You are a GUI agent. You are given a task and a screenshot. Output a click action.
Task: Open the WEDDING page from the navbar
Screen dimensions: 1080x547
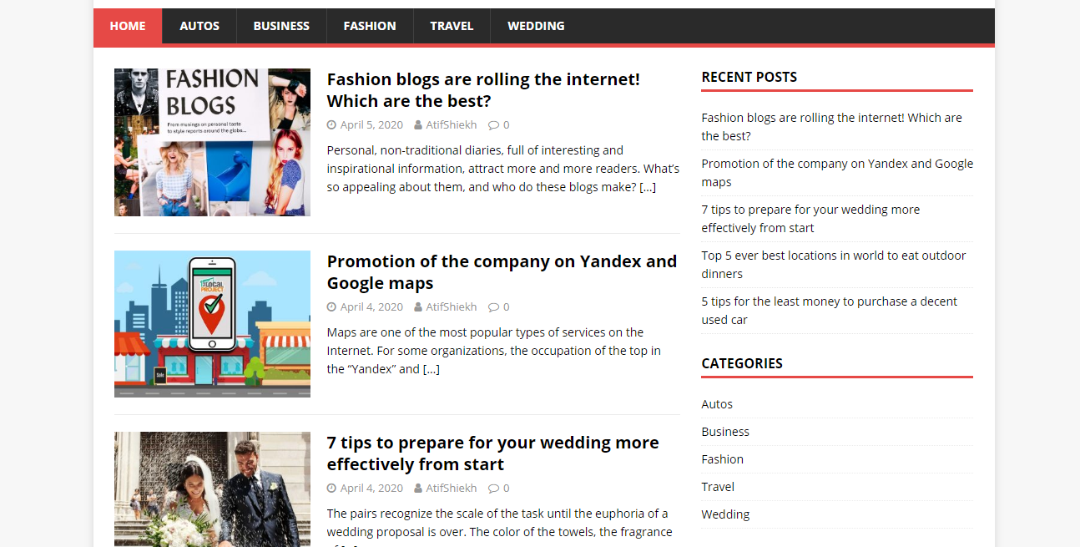coord(536,26)
